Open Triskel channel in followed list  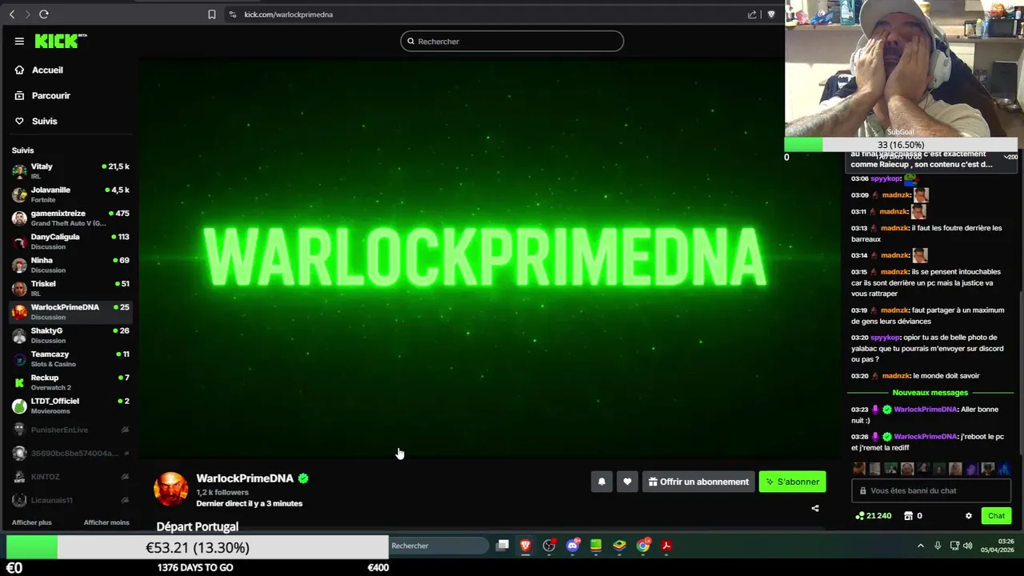pos(70,288)
